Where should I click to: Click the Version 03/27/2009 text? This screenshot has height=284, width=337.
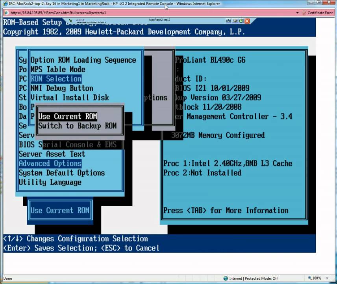pos(226,97)
